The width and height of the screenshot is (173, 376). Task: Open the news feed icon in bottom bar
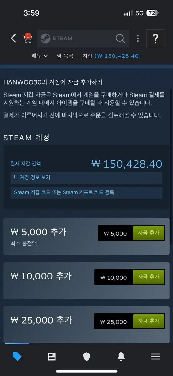(52, 357)
